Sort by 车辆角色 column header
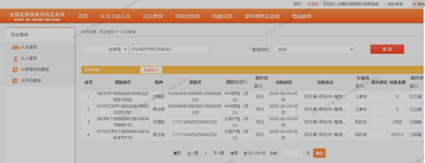The image size is (425, 163). point(363,82)
